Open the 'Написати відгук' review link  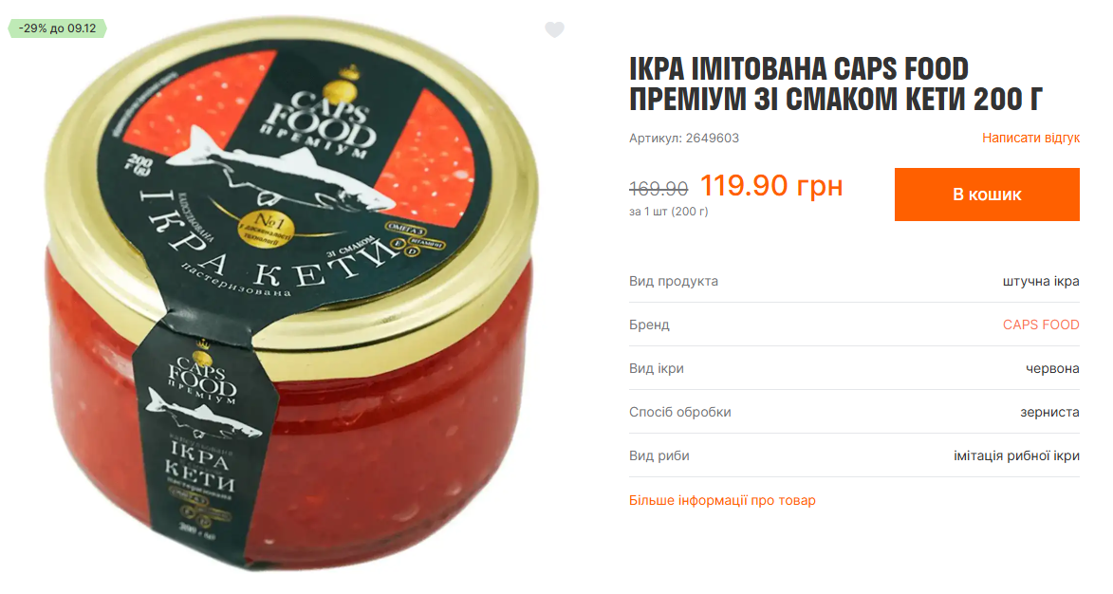point(1030,138)
